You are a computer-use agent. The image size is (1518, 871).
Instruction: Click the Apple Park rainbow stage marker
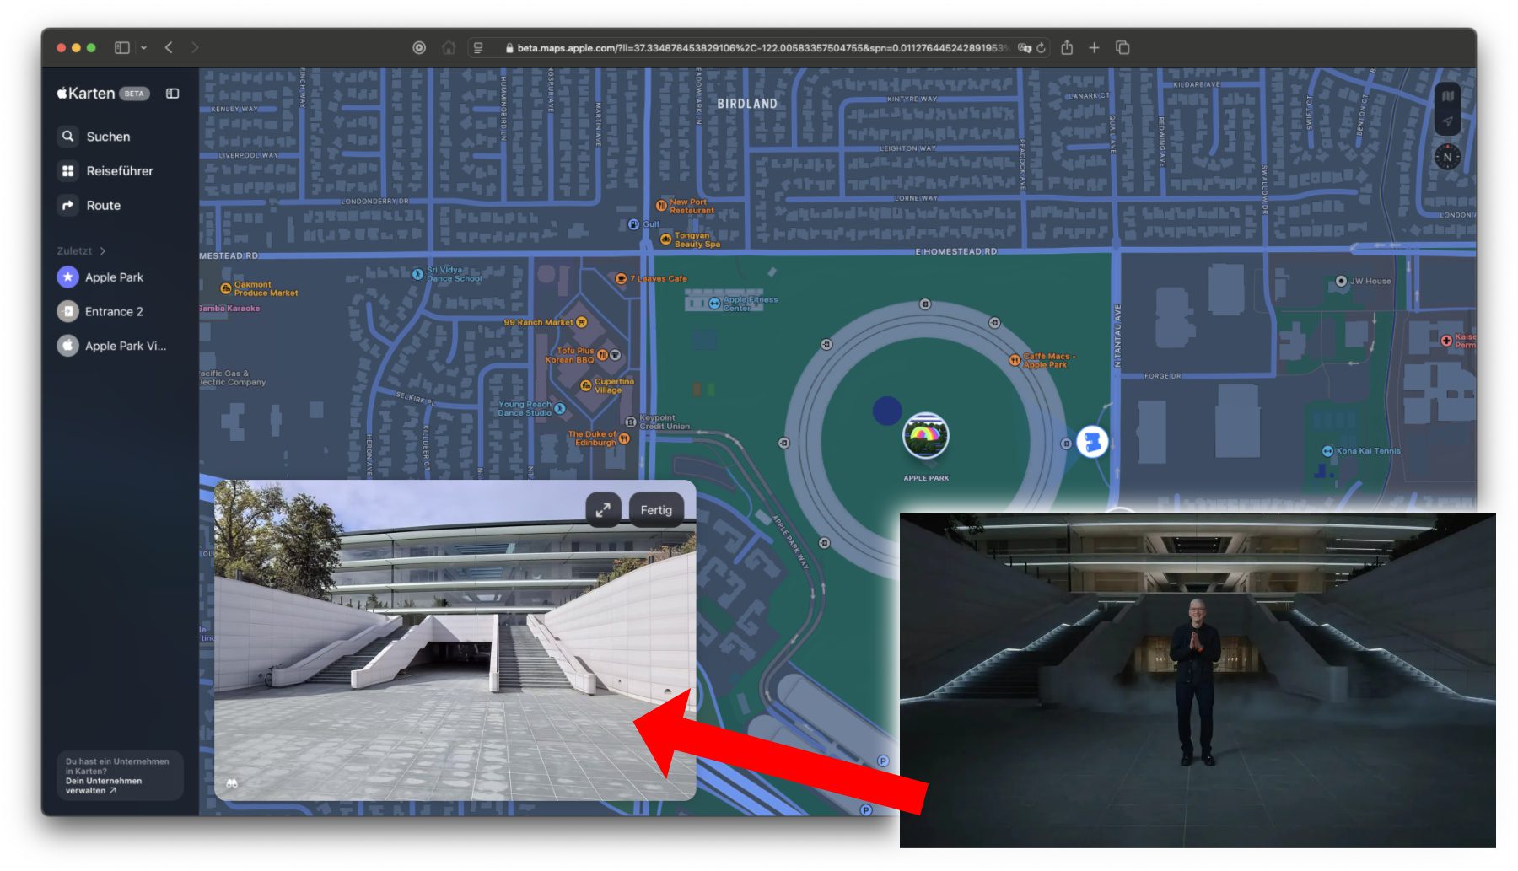click(925, 436)
